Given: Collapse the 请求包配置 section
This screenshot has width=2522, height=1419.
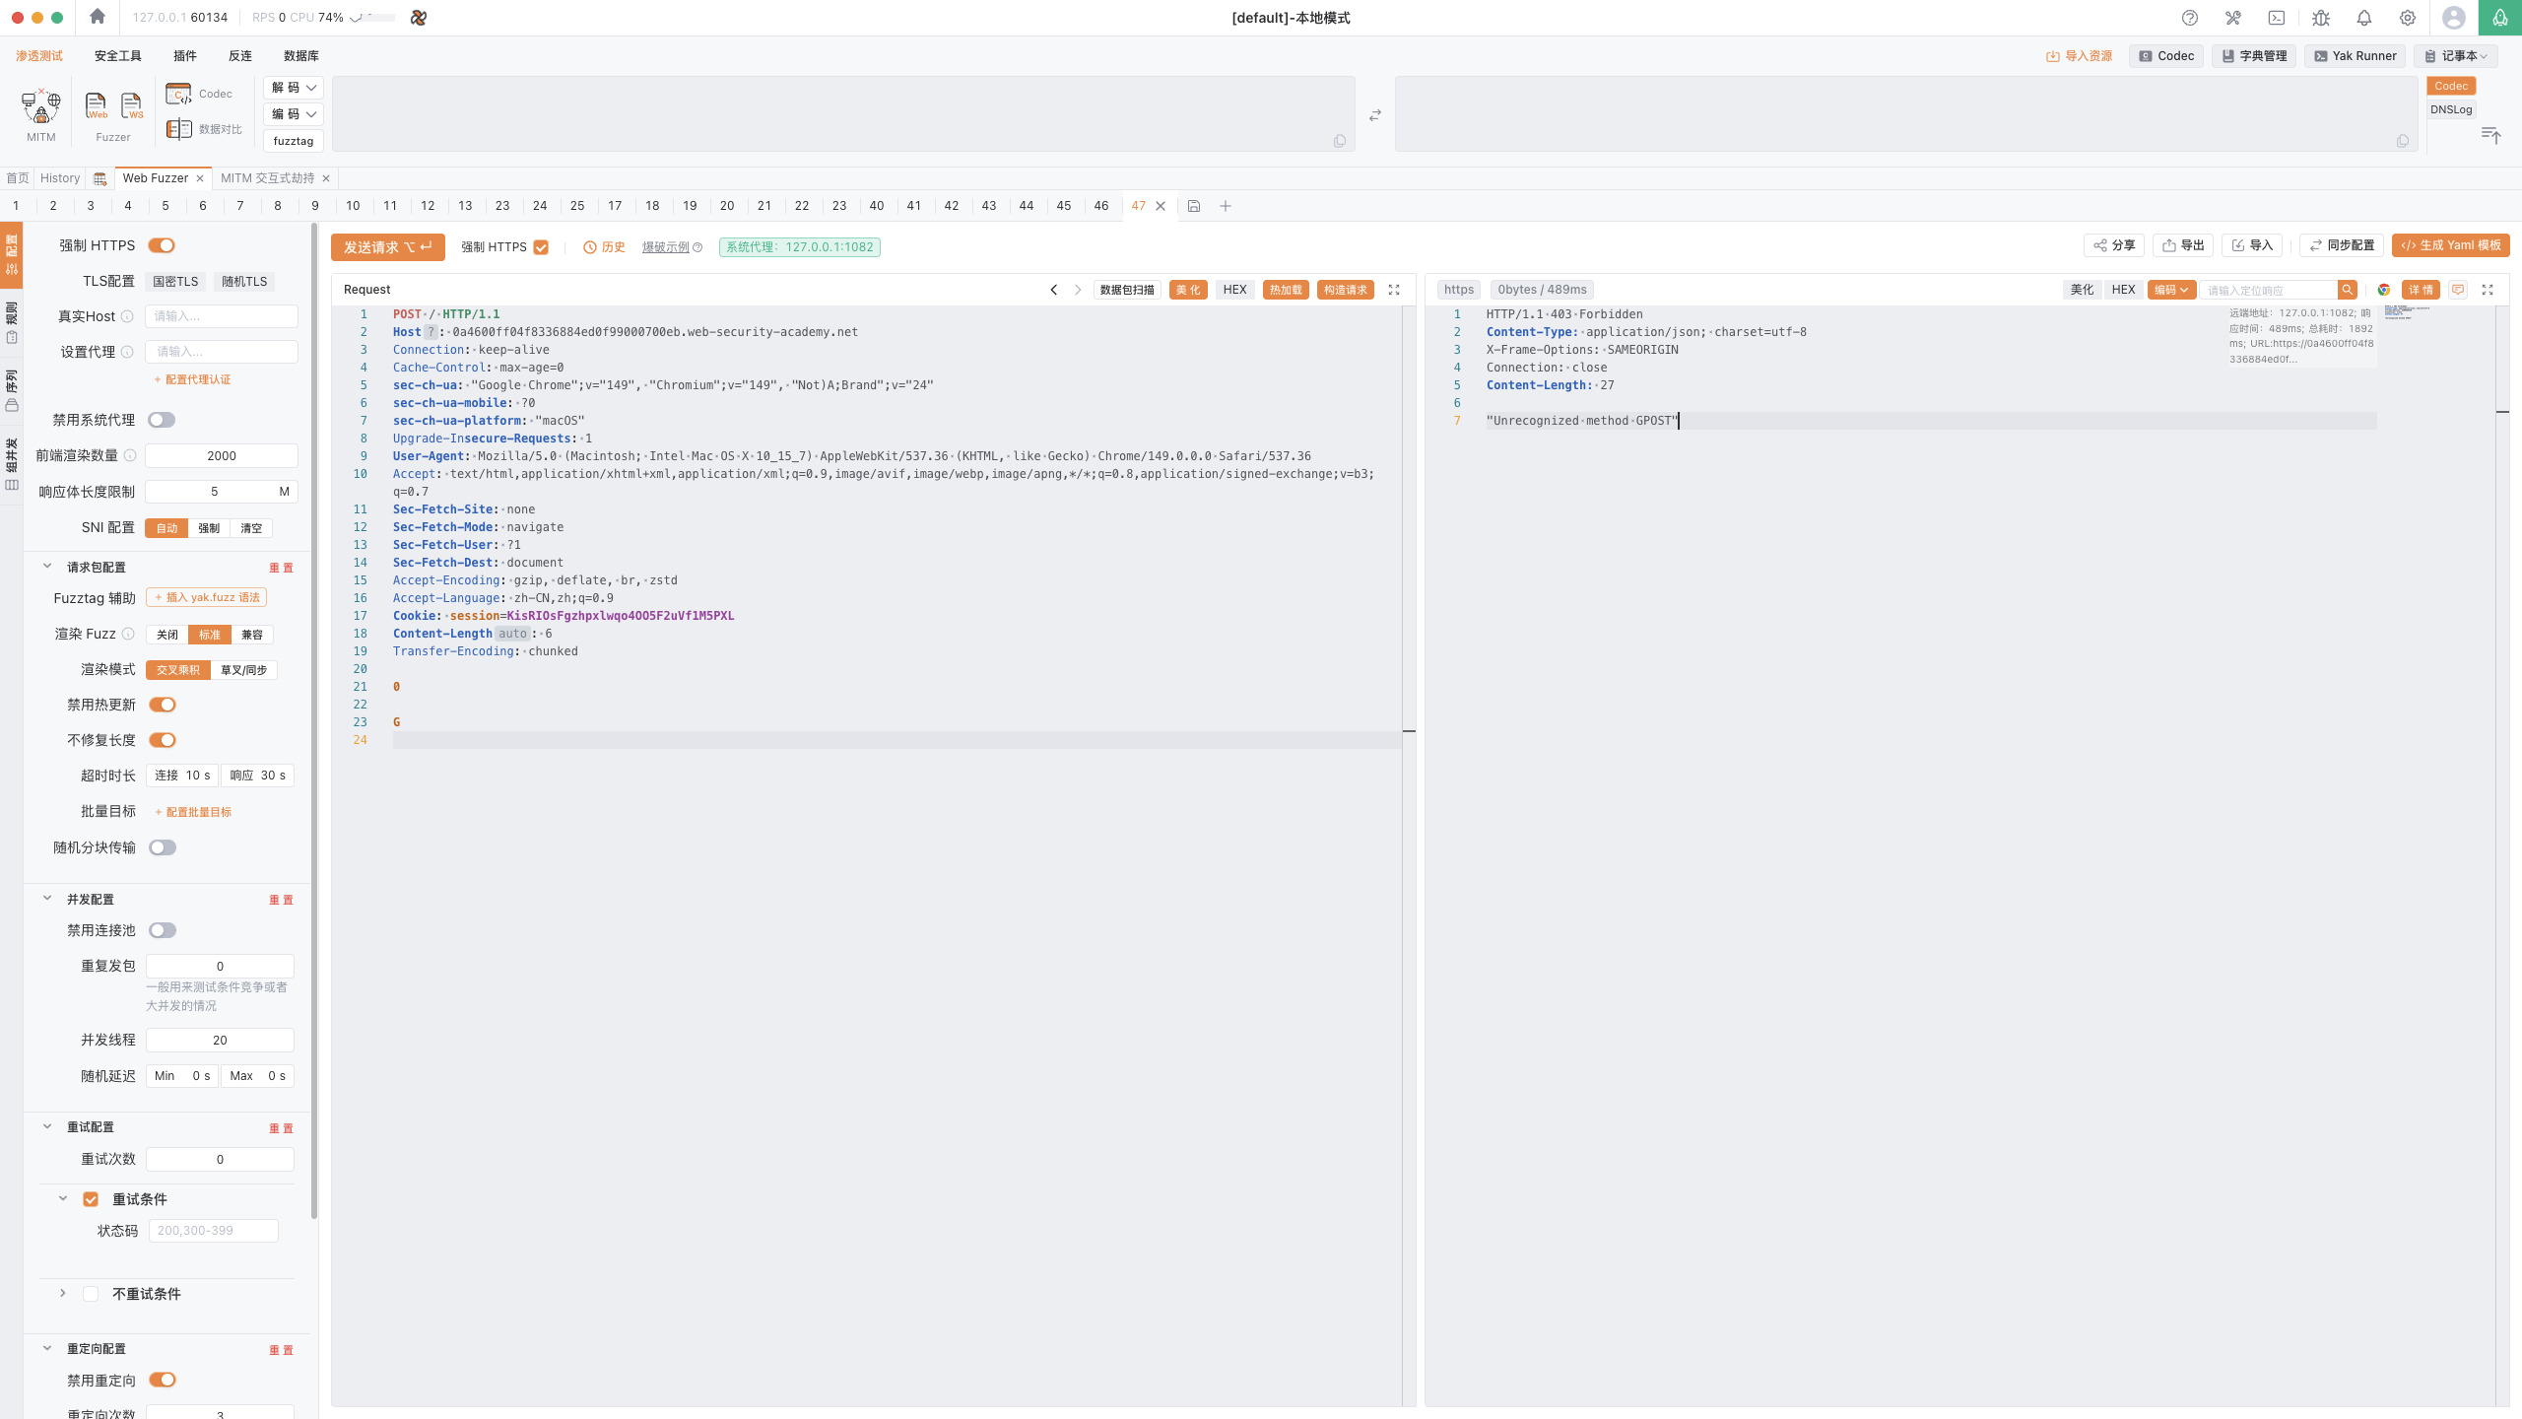Looking at the screenshot, I should click(47, 567).
